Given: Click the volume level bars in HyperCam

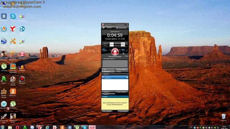Looking at the screenshot, I should tap(126, 50).
